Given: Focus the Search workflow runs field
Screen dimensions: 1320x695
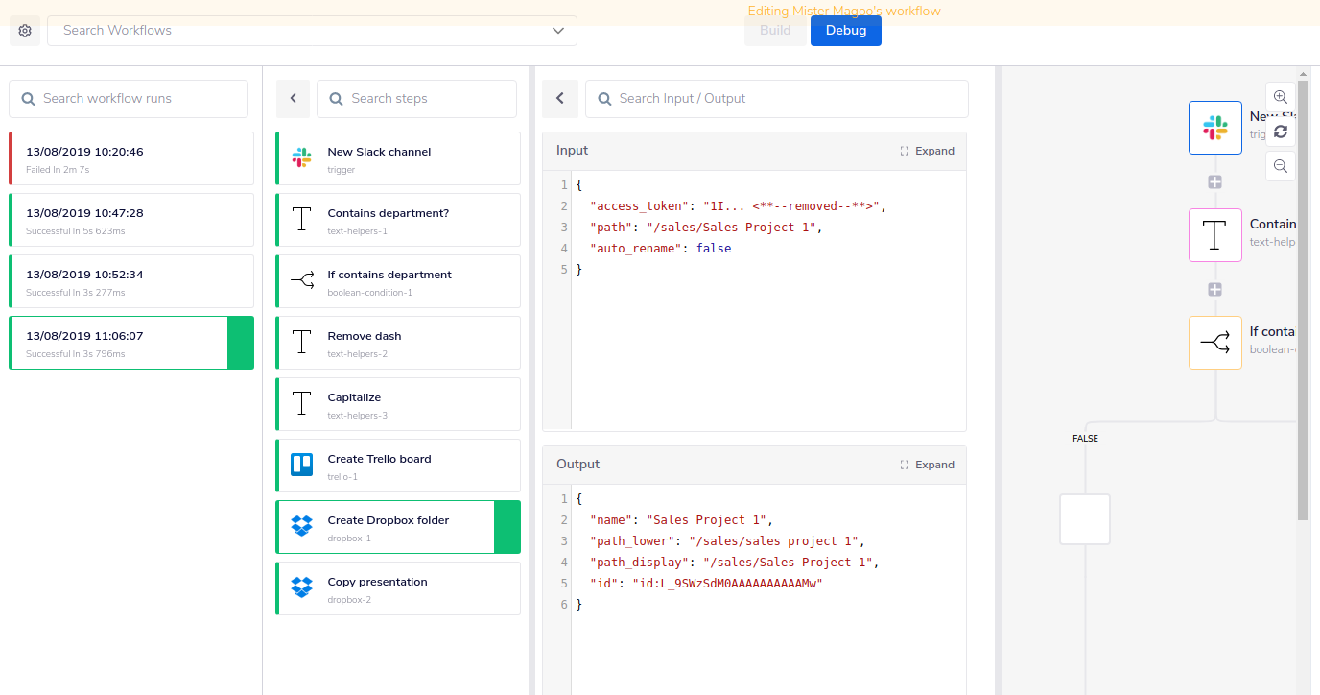Looking at the screenshot, I should point(129,99).
